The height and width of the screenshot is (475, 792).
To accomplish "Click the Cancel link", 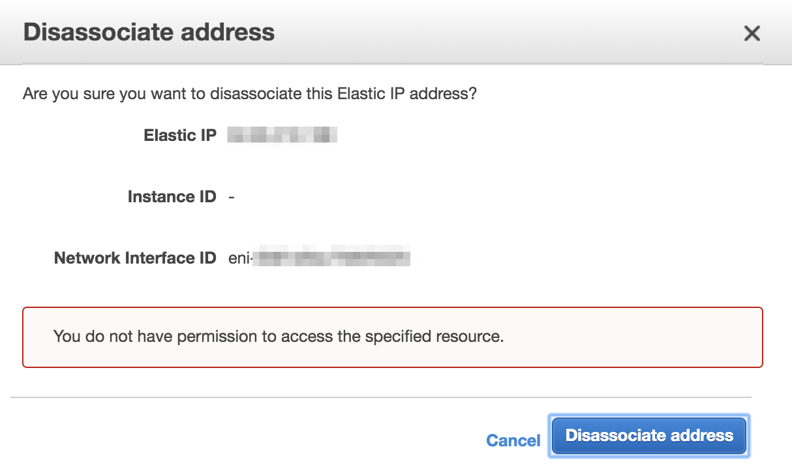I will click(x=513, y=440).
